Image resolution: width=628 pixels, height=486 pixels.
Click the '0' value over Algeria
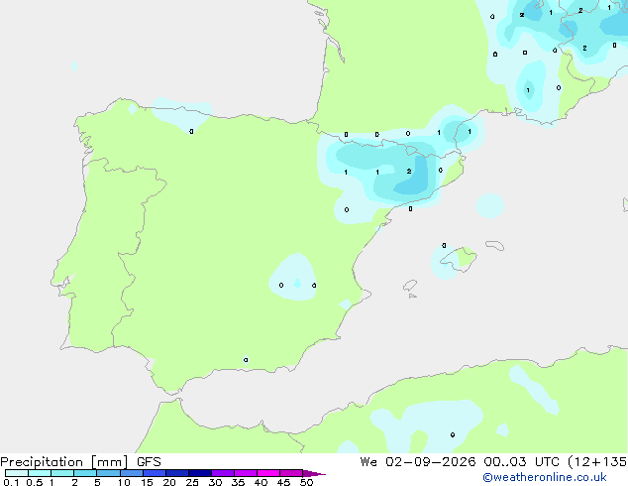coord(452,434)
